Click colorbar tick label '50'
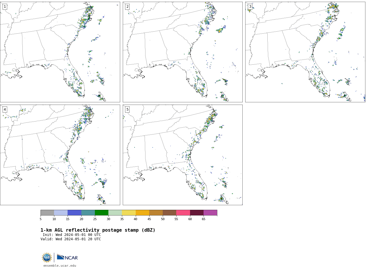Image resolution: width=368 pixels, height=269 pixels. coord(163,219)
